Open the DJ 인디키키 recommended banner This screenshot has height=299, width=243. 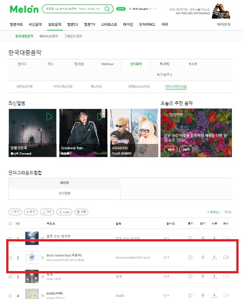[196, 133]
